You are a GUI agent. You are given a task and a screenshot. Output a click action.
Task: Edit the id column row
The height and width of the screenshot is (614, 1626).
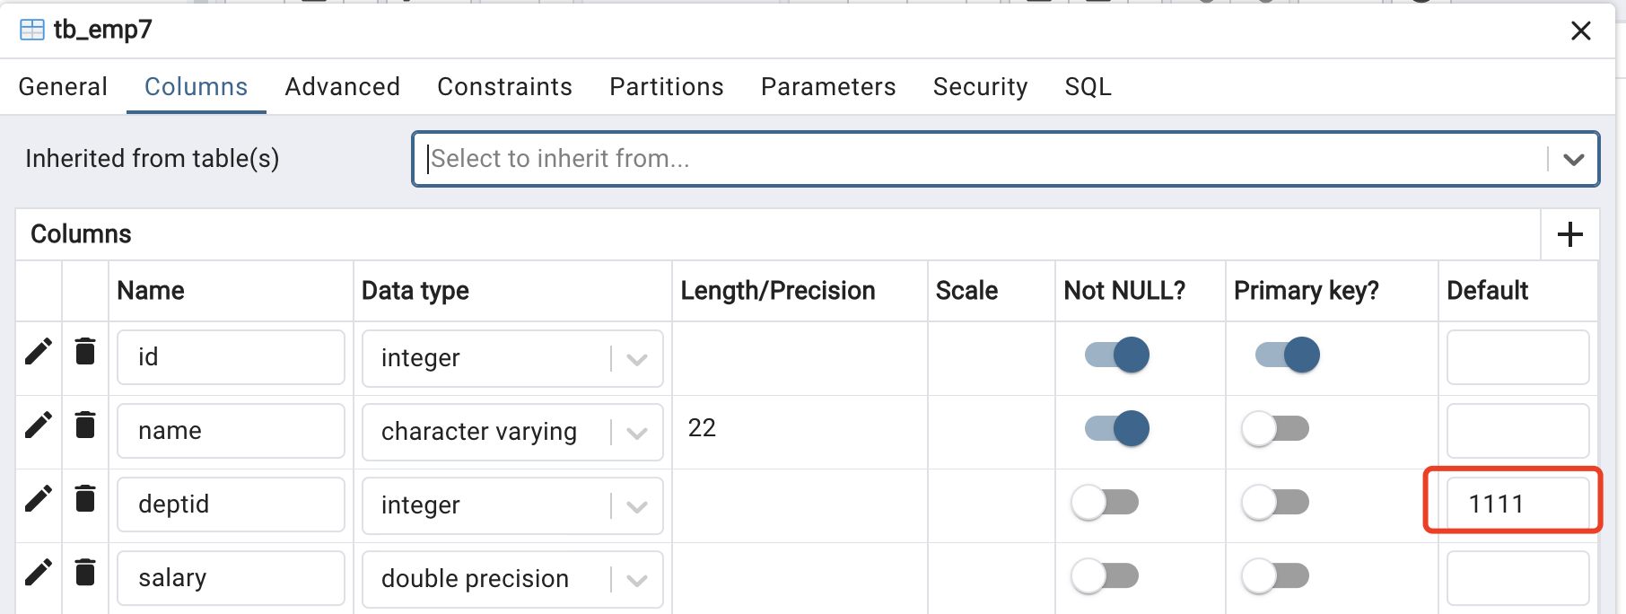pos(39,352)
